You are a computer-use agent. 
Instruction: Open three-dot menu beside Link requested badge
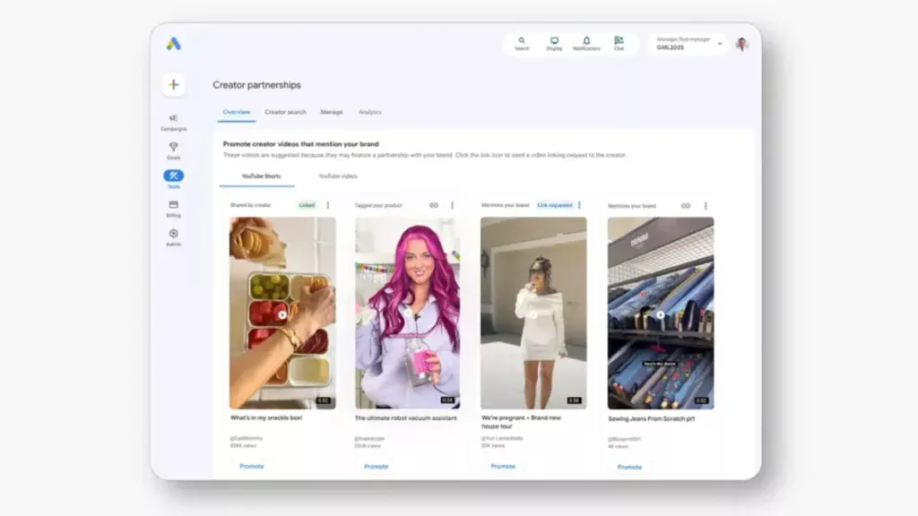coord(580,205)
